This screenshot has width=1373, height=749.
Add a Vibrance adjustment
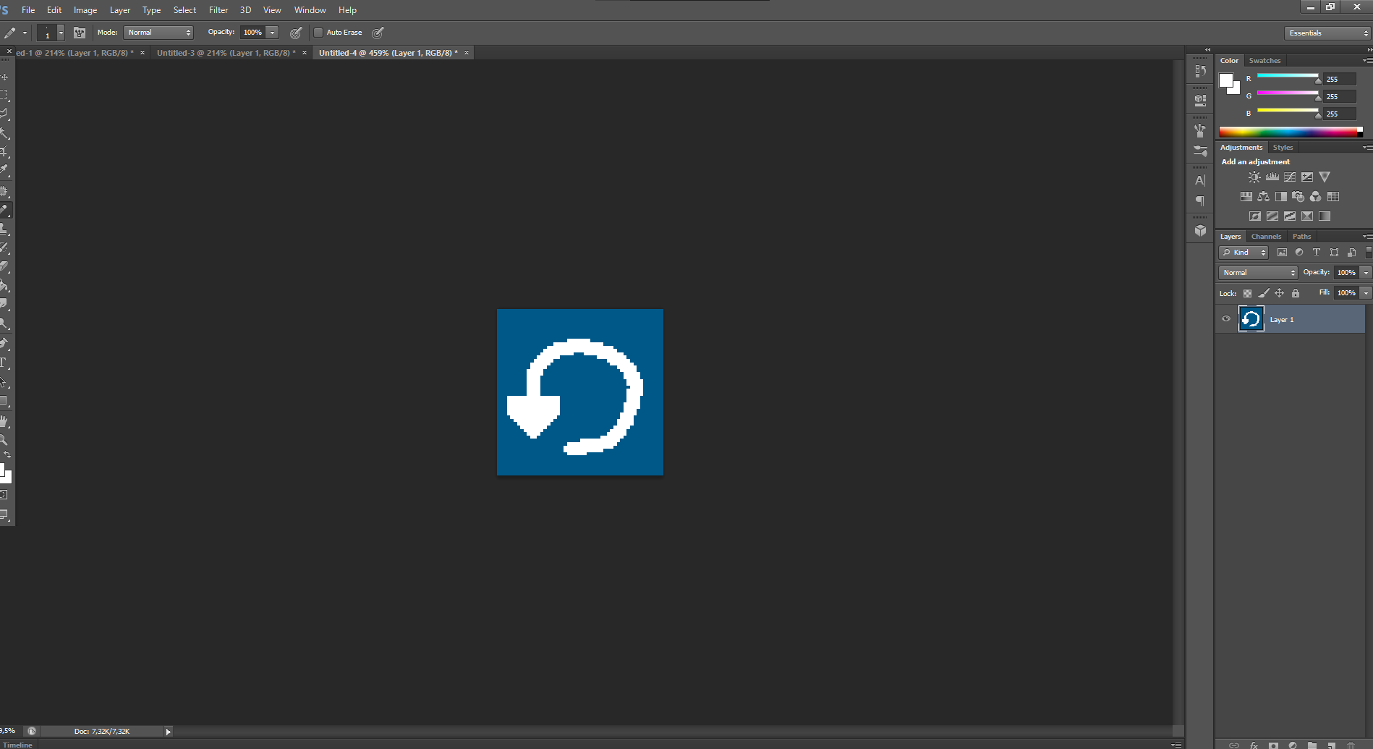pyautogui.click(x=1325, y=177)
